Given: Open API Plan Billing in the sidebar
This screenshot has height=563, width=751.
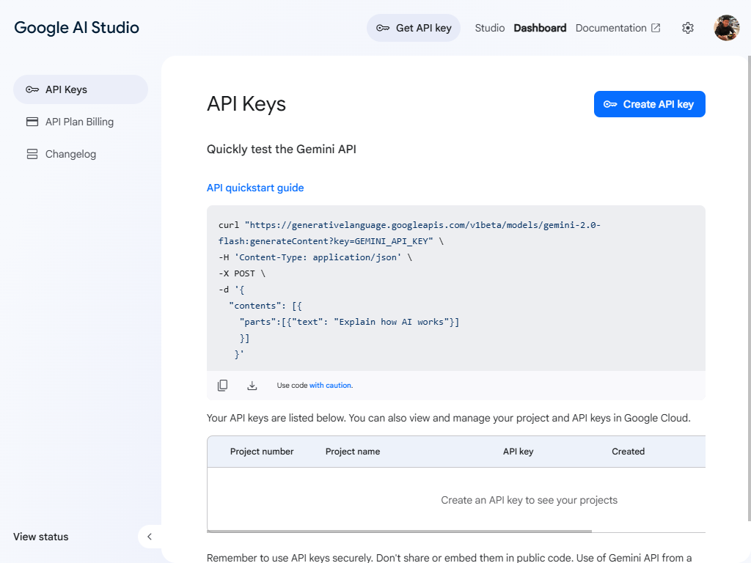Looking at the screenshot, I should click(x=81, y=122).
